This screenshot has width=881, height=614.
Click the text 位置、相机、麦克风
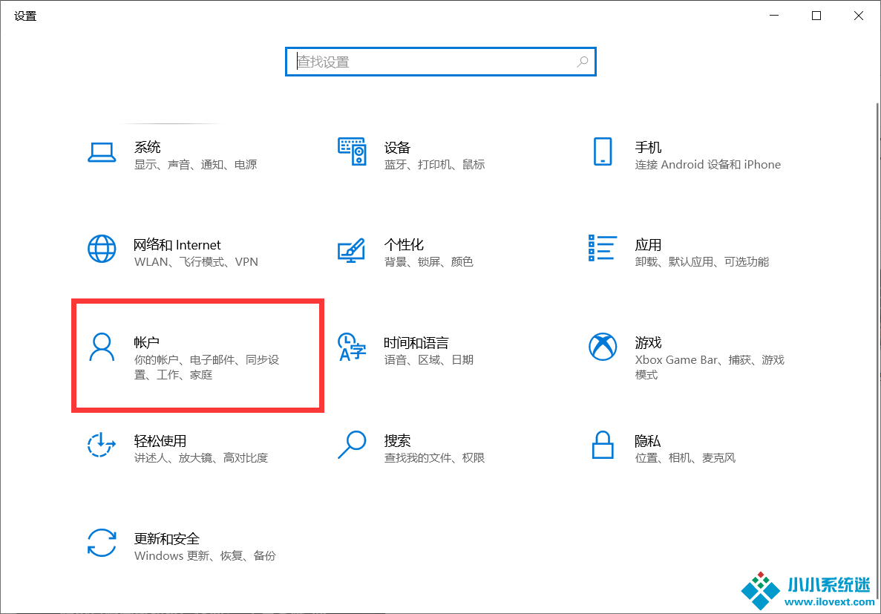[685, 457]
